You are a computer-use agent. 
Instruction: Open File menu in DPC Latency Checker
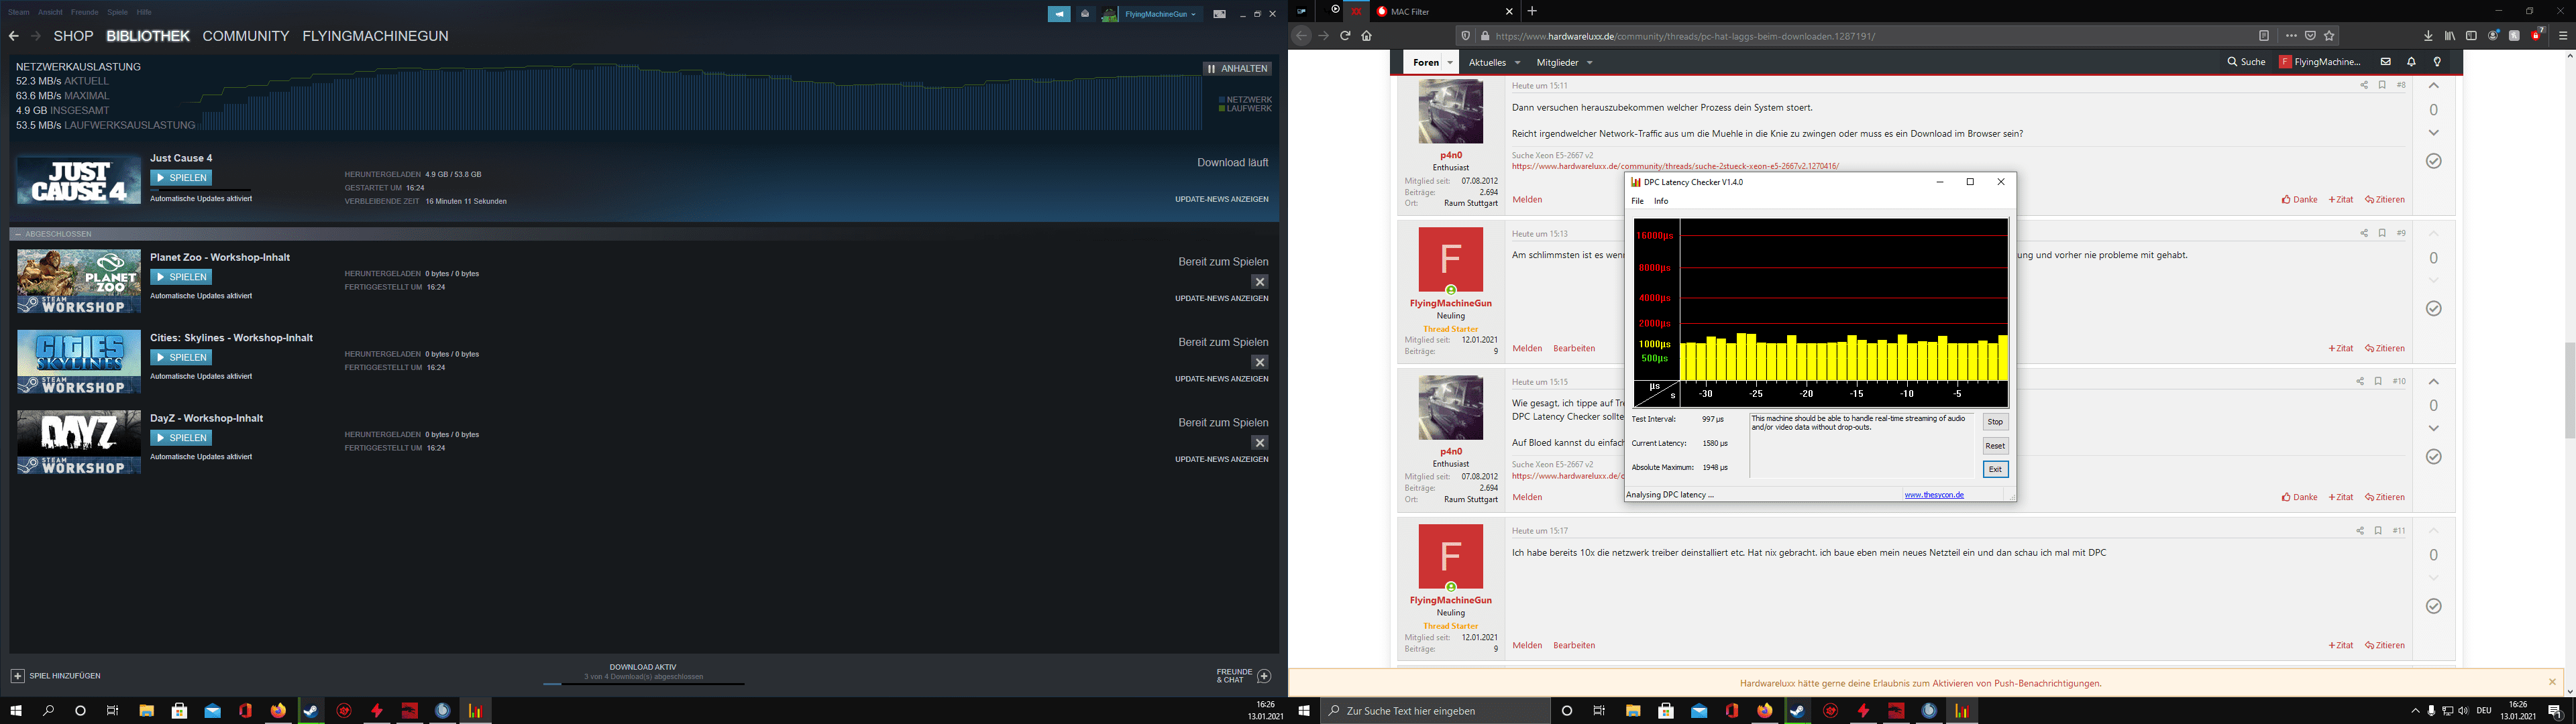point(1637,201)
